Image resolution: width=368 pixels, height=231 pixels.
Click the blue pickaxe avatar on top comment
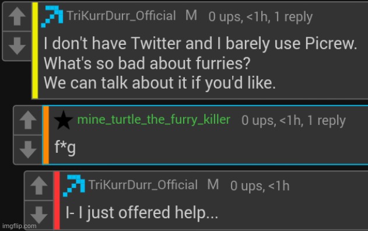(52, 16)
